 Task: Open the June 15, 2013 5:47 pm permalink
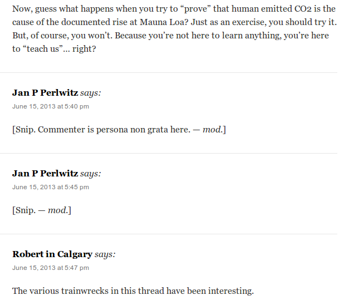pyautogui.click(x=51, y=268)
